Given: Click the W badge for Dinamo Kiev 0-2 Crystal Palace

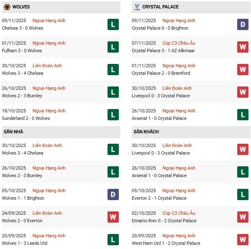Looking at the screenshot, I should pyautogui.click(x=243, y=217).
